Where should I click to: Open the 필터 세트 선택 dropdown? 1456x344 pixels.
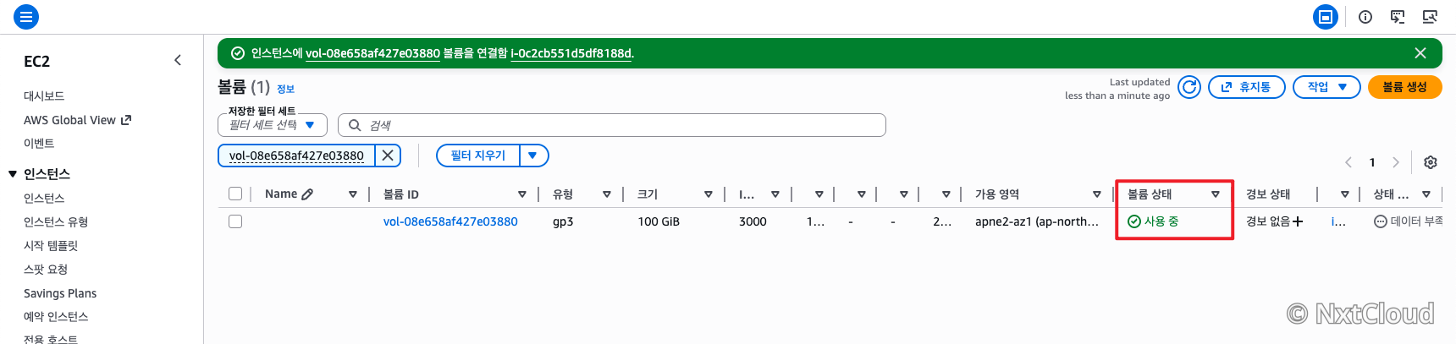tap(273, 125)
